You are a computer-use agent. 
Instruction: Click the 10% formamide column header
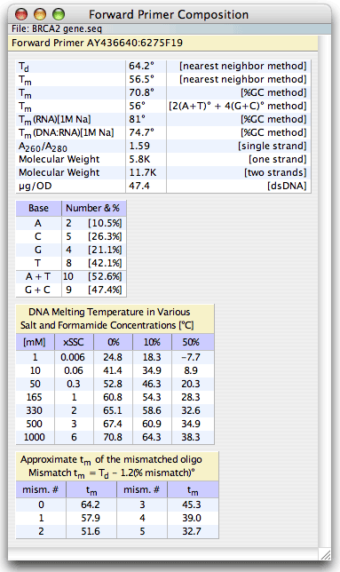(152, 342)
